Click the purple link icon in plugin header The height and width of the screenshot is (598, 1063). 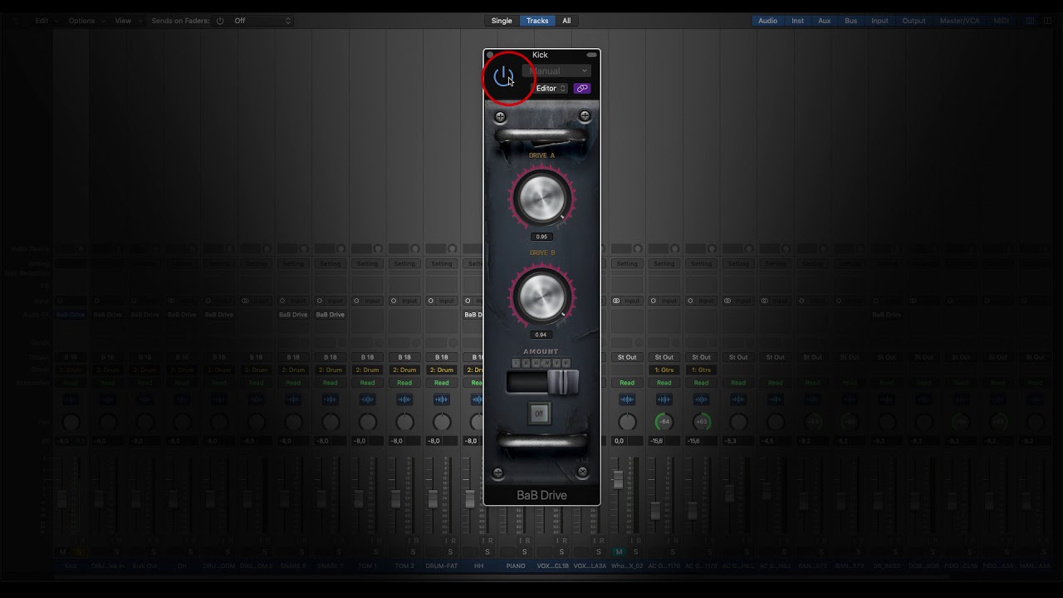click(x=582, y=88)
